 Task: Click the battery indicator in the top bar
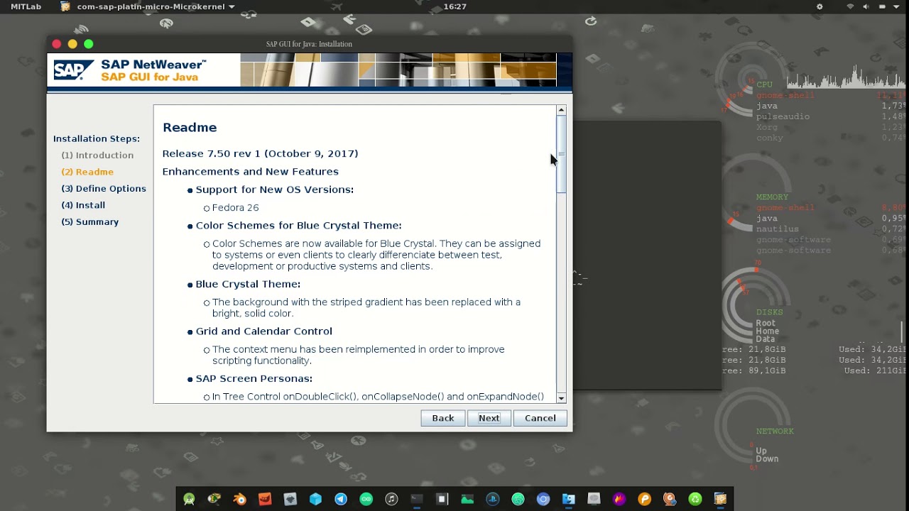[x=883, y=6]
